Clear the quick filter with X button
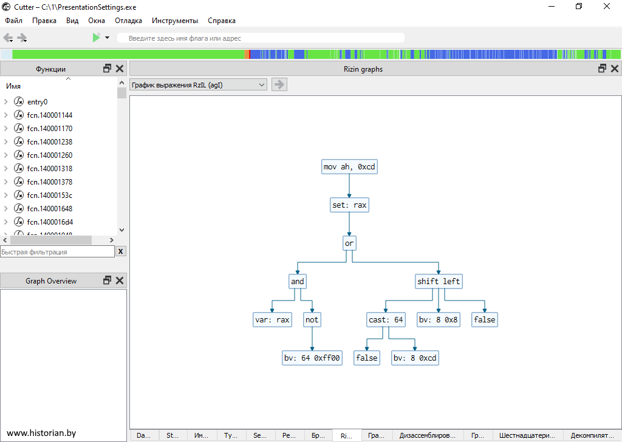This screenshot has width=622, height=442. 121,251
